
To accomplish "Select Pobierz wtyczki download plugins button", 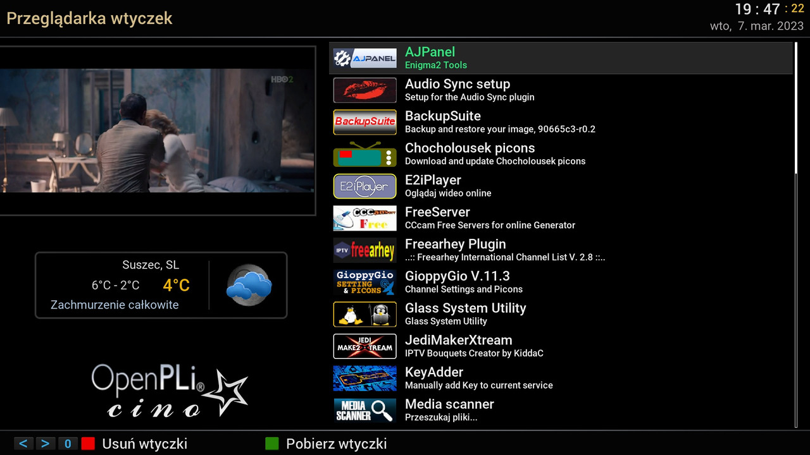I will tap(336, 444).
